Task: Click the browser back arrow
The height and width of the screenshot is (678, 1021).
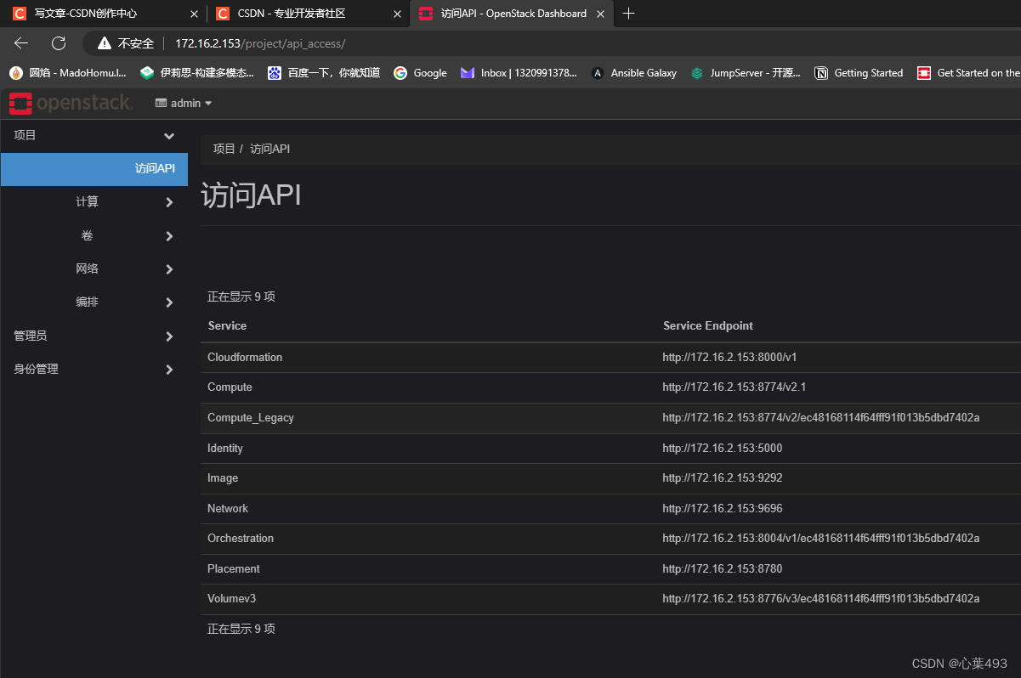Action: (20, 43)
